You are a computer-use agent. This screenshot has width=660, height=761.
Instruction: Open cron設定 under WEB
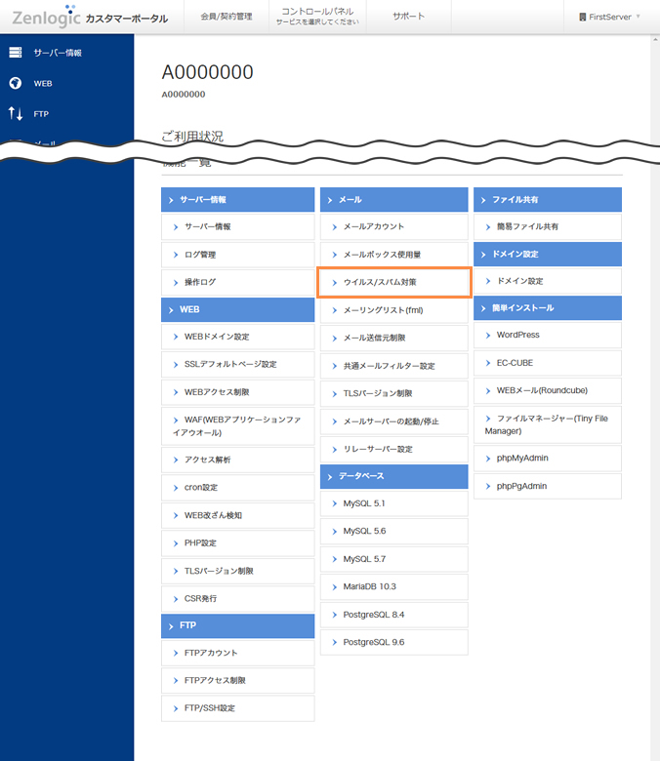click(x=238, y=487)
